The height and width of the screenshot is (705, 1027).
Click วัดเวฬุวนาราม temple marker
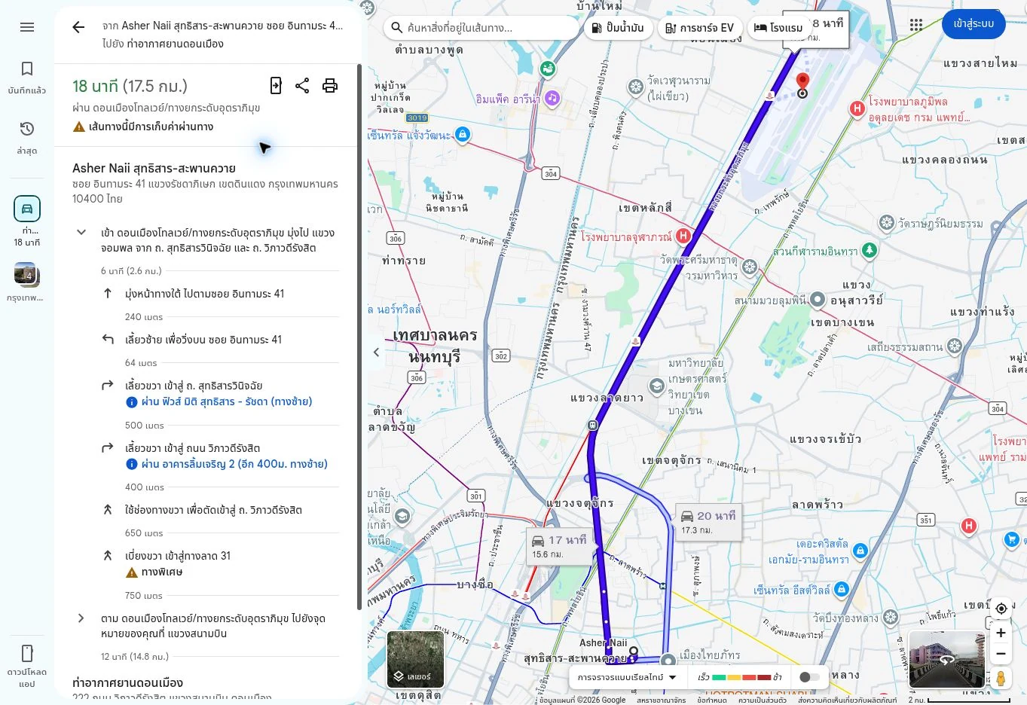[x=636, y=87]
